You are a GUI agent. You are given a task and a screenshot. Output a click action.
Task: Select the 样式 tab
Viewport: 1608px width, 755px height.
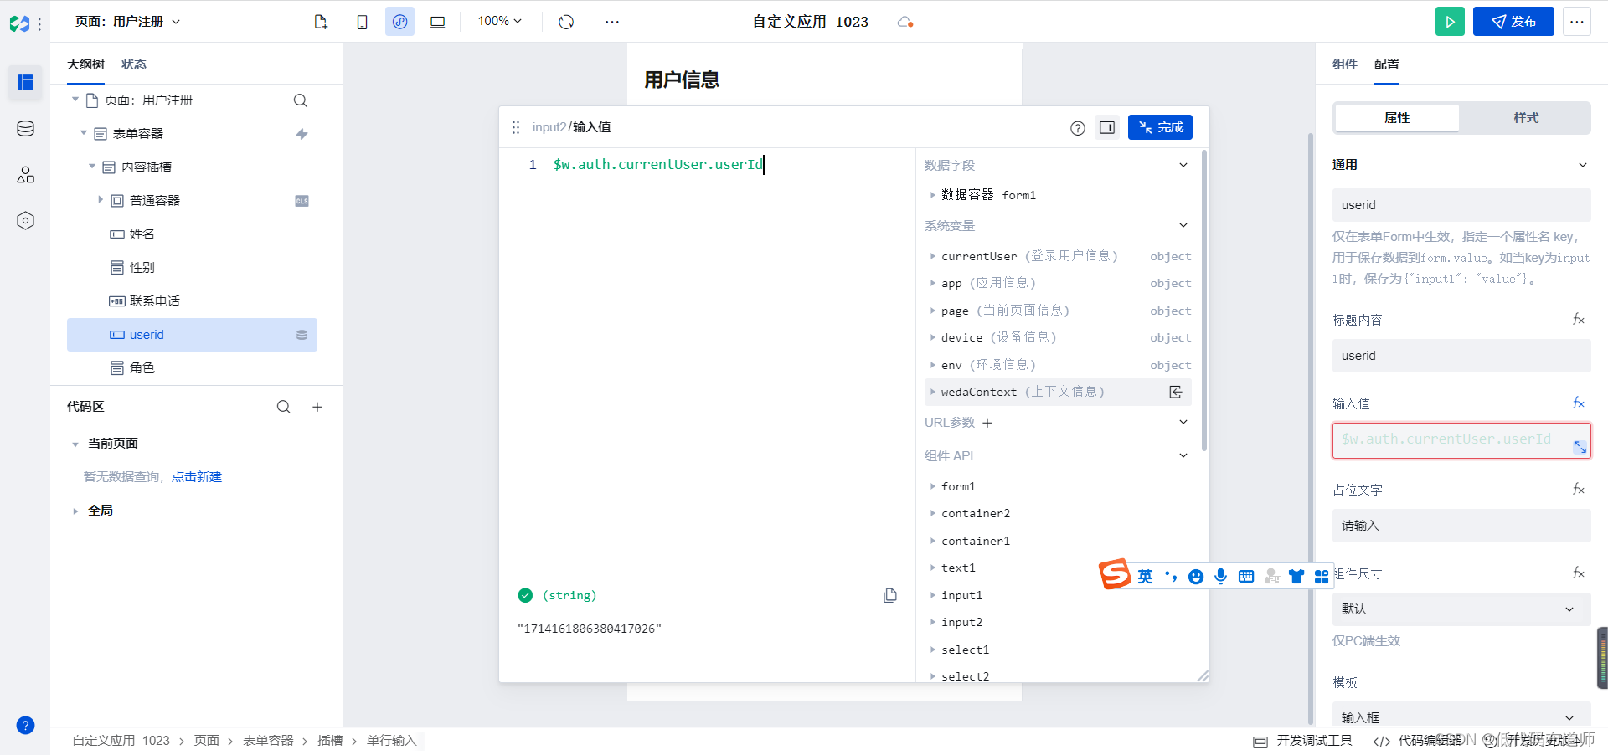1526,118
